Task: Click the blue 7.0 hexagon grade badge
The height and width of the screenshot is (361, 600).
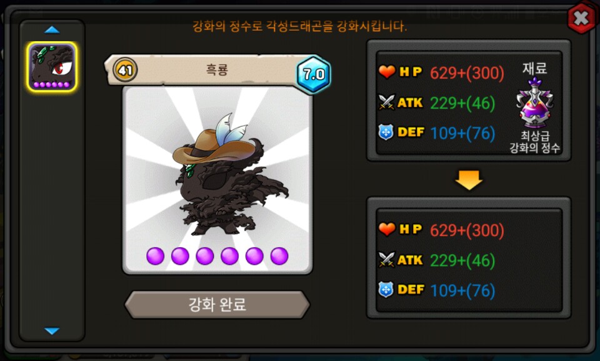Action: tap(314, 74)
